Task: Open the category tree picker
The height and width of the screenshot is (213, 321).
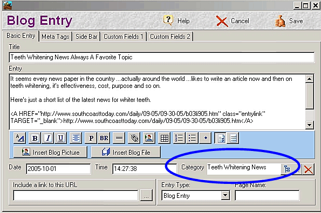Action: (287, 169)
